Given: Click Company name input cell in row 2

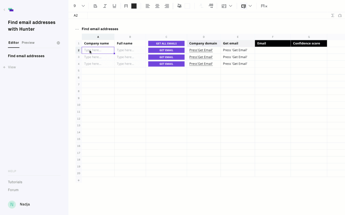Looking at the screenshot, I should click(x=98, y=50).
